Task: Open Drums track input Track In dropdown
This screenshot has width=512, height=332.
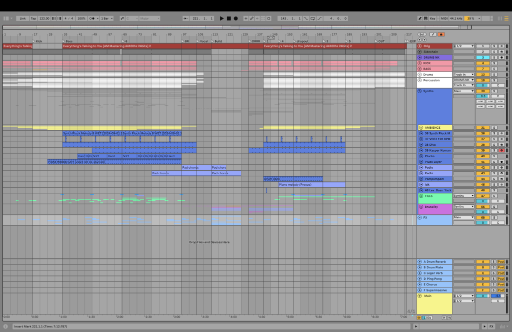Action: [463, 75]
